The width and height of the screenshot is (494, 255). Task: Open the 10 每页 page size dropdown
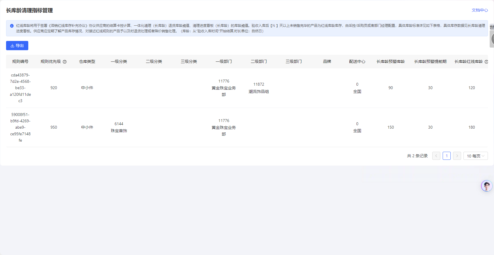tap(475, 156)
